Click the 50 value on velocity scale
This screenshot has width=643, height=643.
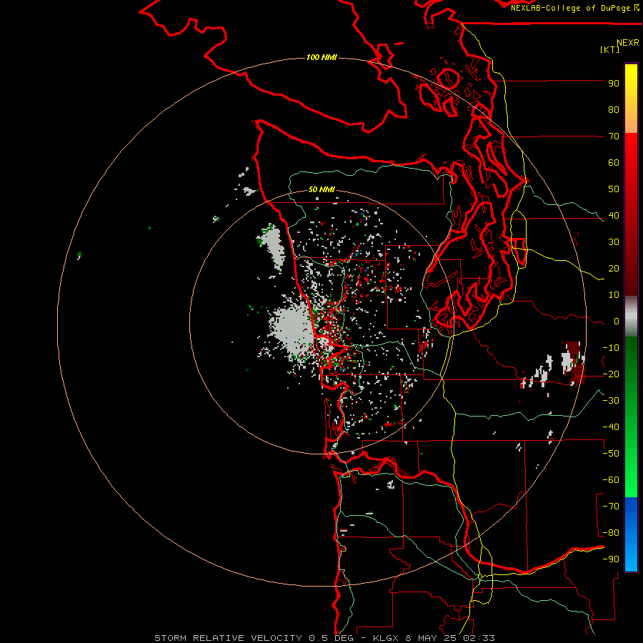click(x=614, y=189)
